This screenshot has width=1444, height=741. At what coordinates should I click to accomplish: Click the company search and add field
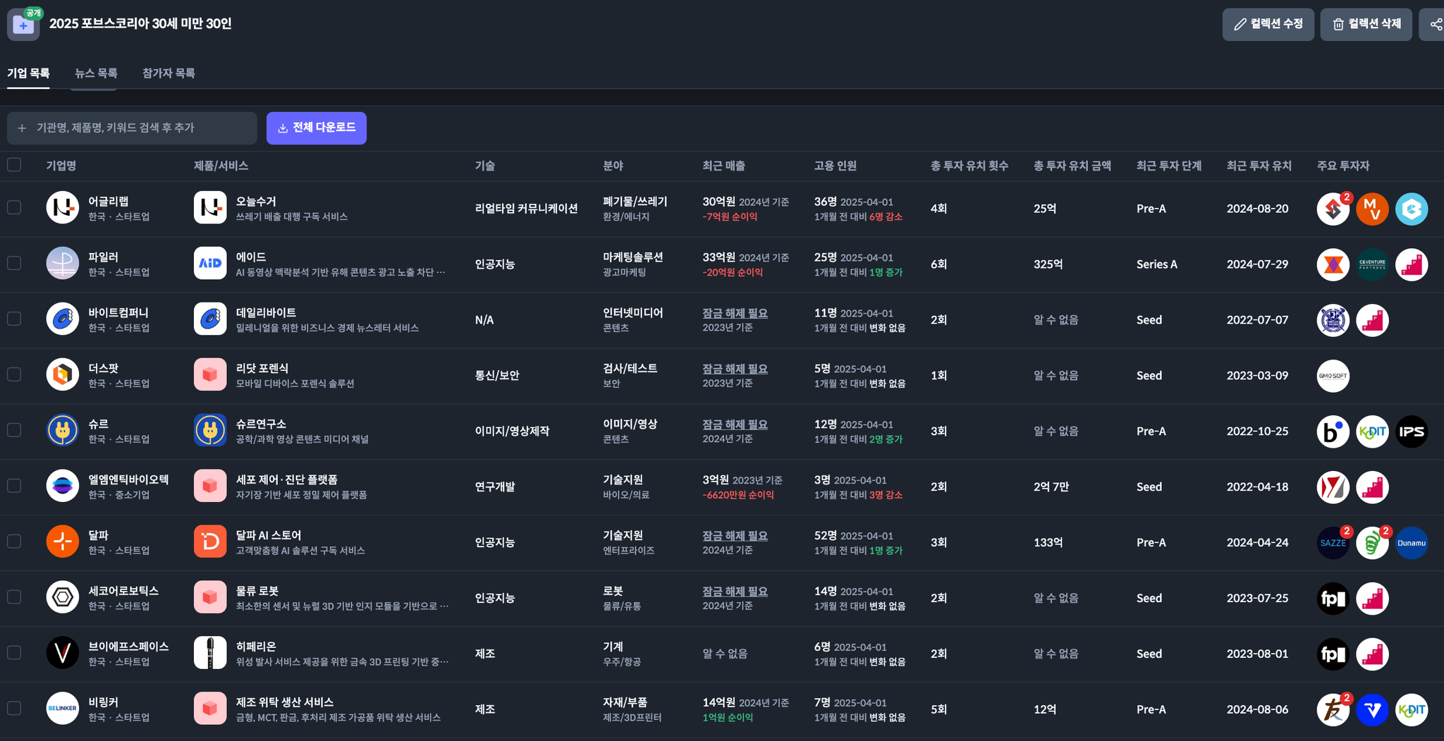[x=133, y=128]
